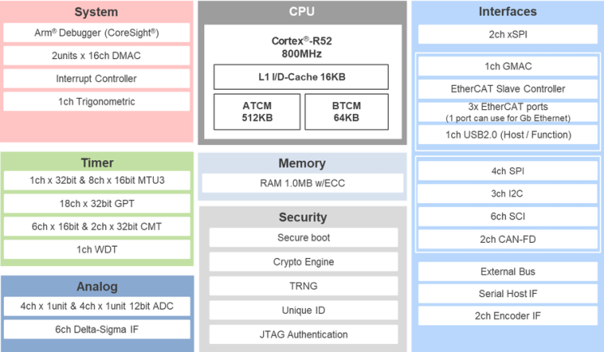Select the 1ch USB2.0 (Host / Function) block
Screen dimensions: 604x352
(508, 134)
